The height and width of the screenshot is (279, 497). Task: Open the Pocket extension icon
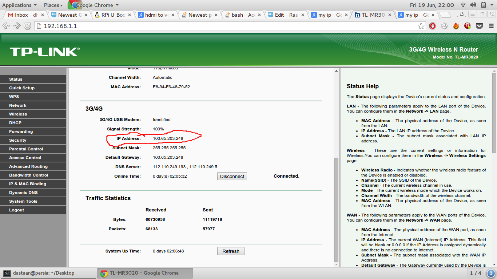pyautogui.click(x=480, y=26)
